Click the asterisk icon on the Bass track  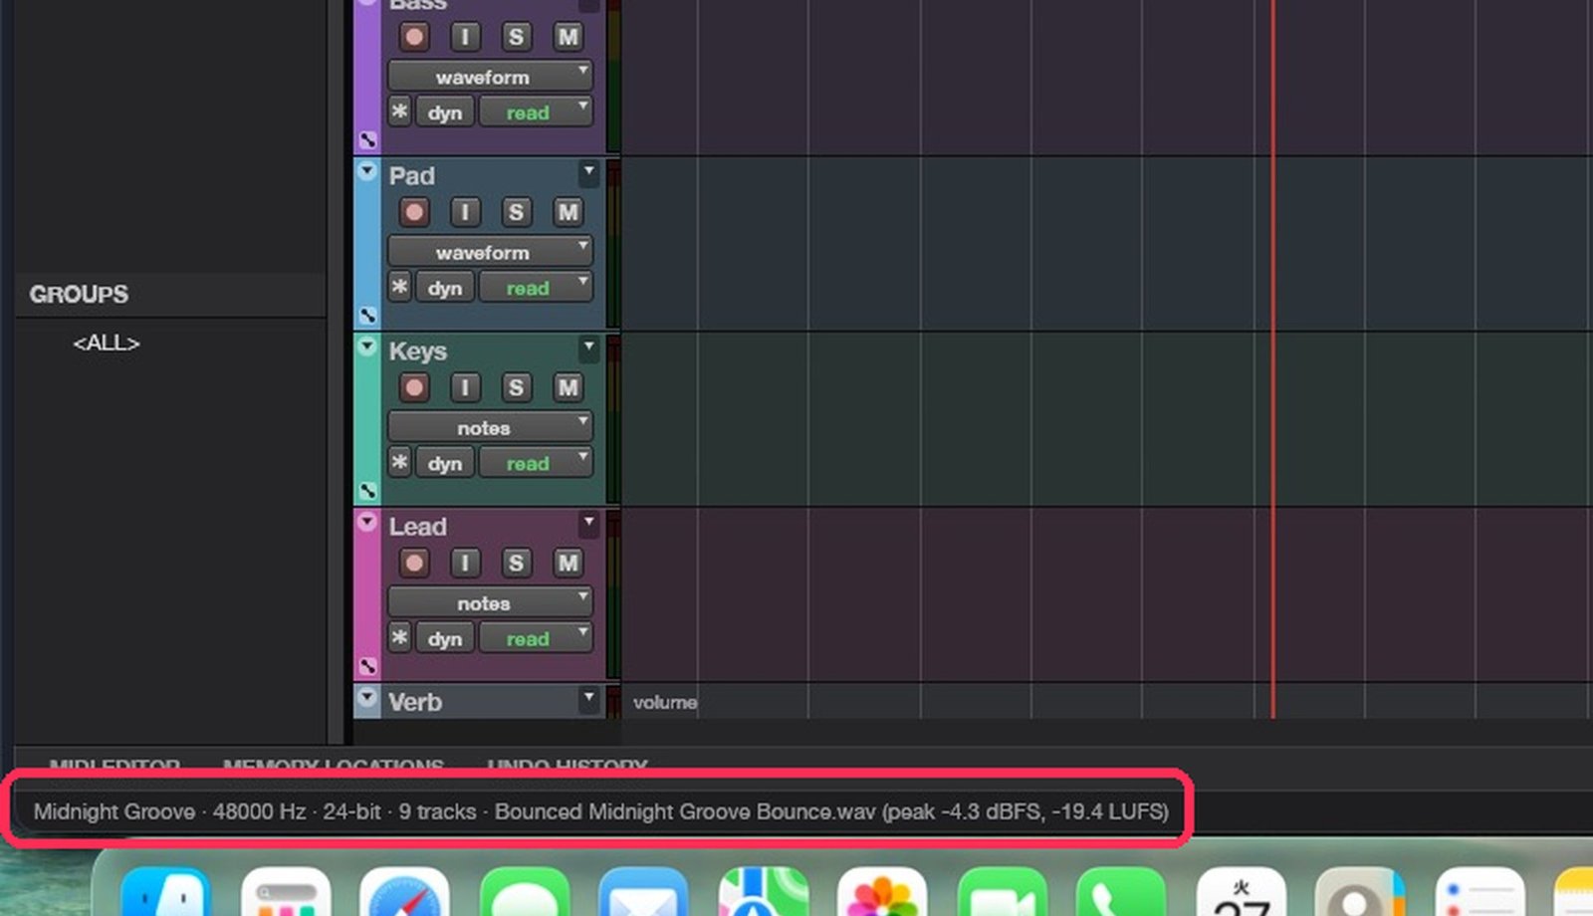399,112
